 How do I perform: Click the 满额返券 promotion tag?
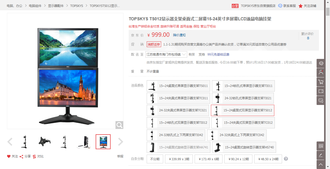click(x=154, y=44)
